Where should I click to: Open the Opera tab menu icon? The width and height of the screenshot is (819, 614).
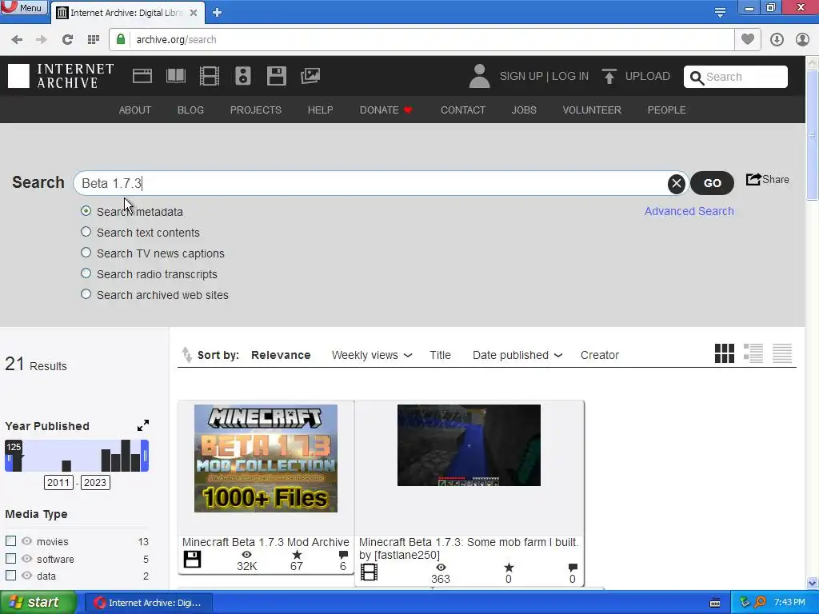(720, 13)
